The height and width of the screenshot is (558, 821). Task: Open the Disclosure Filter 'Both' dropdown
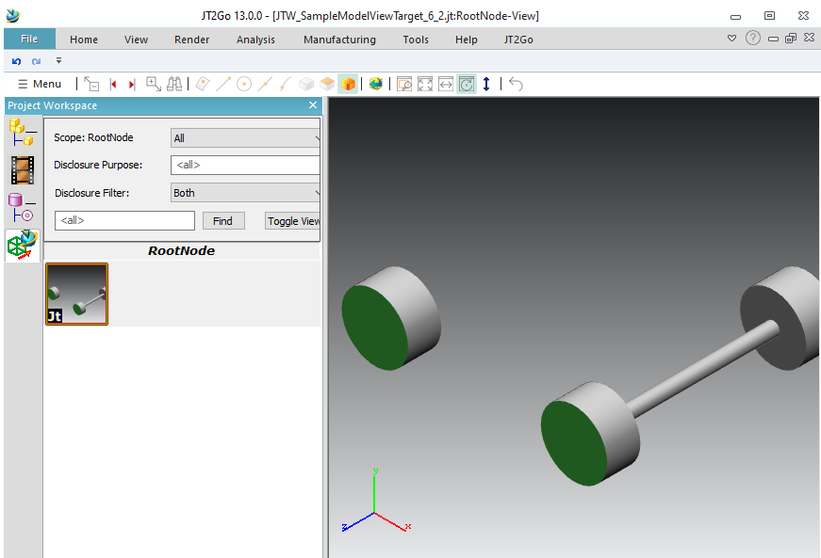pos(246,193)
